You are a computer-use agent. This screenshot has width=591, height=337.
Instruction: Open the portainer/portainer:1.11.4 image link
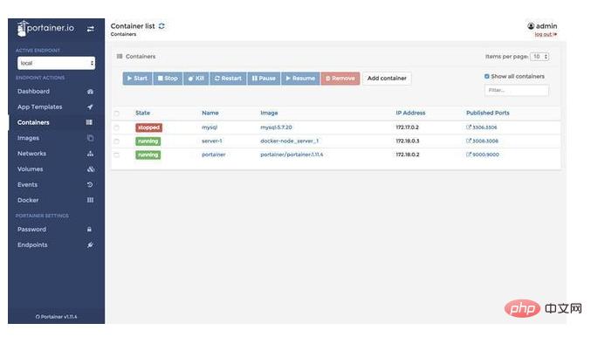(x=292, y=155)
